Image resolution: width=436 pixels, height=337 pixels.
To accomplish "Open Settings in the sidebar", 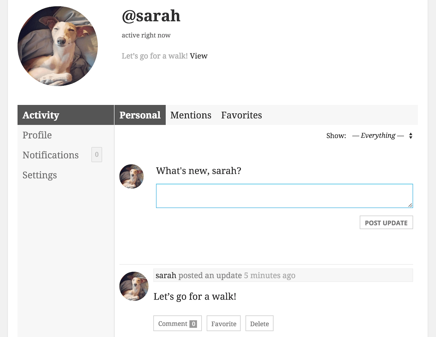I will coord(40,175).
